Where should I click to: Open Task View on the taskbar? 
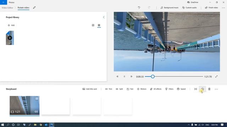[x=18, y=125]
